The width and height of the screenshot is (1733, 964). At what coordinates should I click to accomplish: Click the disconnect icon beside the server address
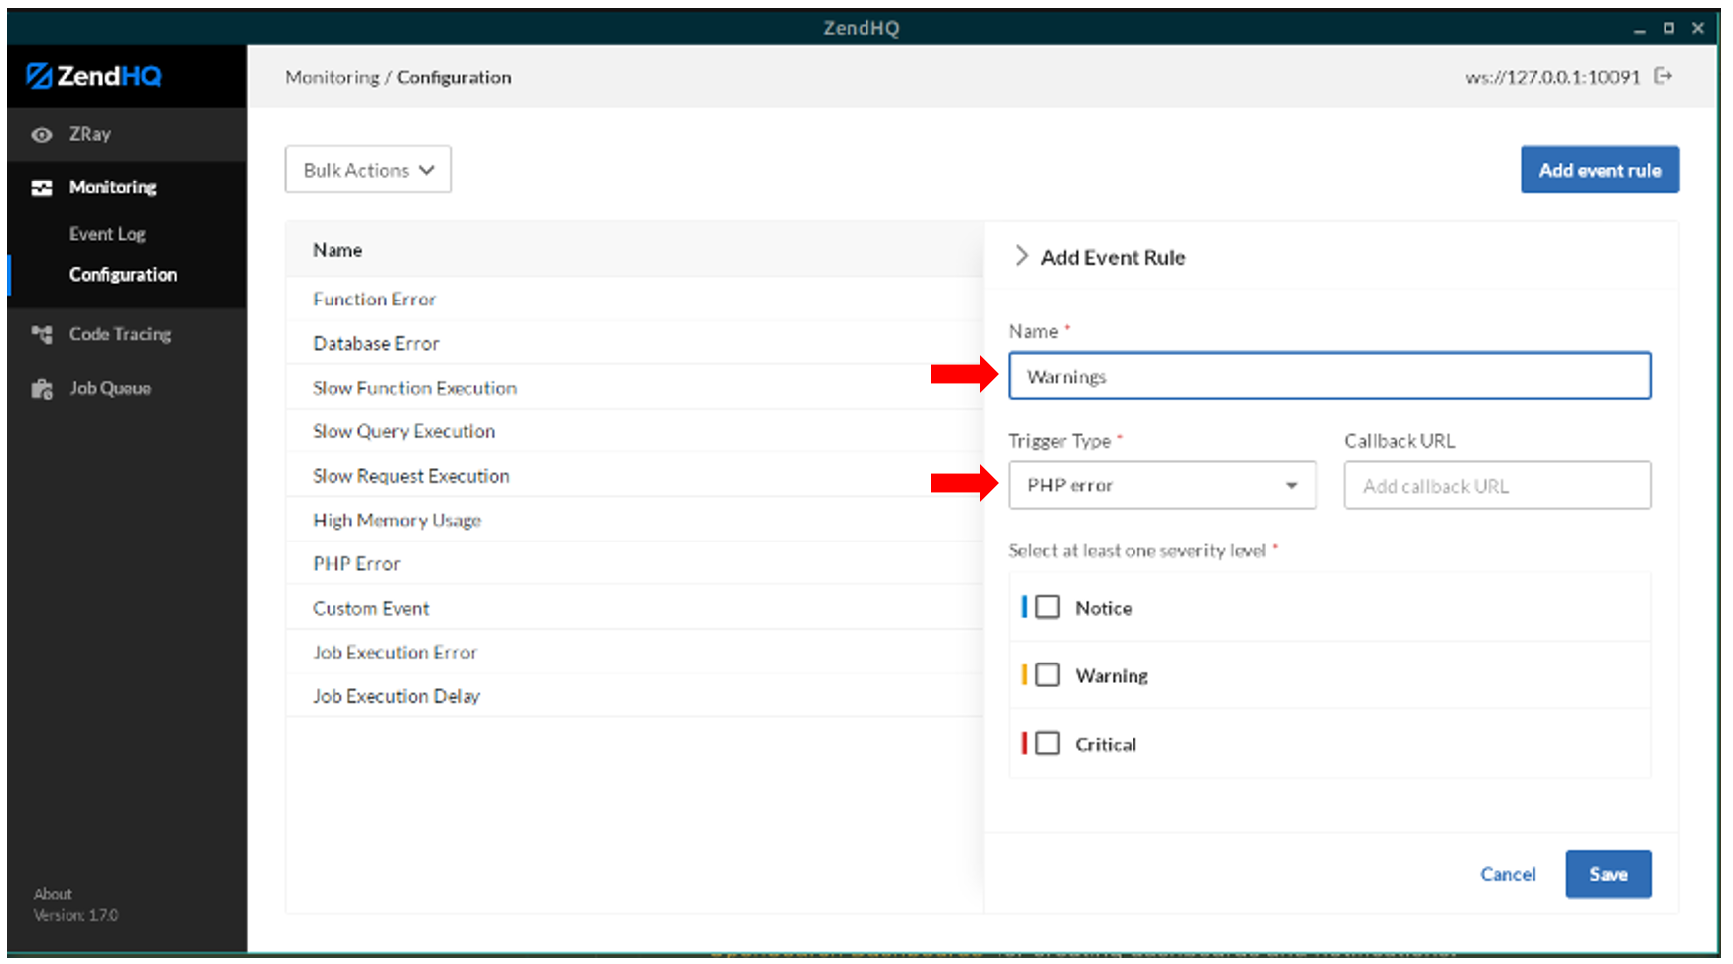pyautogui.click(x=1664, y=76)
